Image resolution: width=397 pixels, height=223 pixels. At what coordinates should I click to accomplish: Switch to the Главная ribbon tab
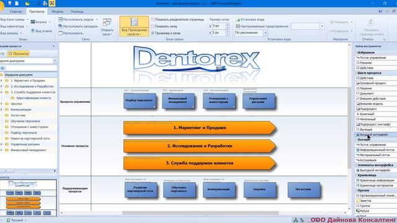[x=16, y=11]
